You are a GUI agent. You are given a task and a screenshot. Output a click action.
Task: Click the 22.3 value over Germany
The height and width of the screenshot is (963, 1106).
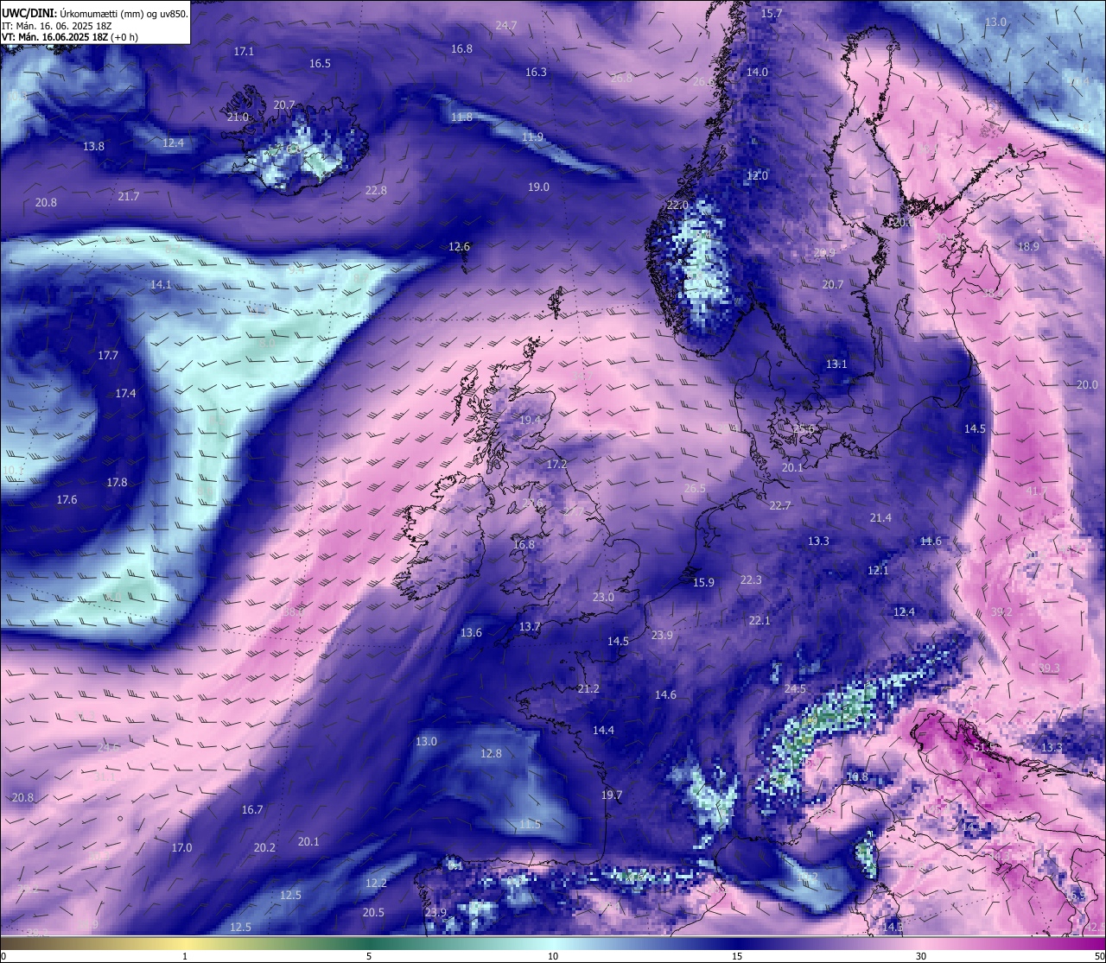click(751, 580)
